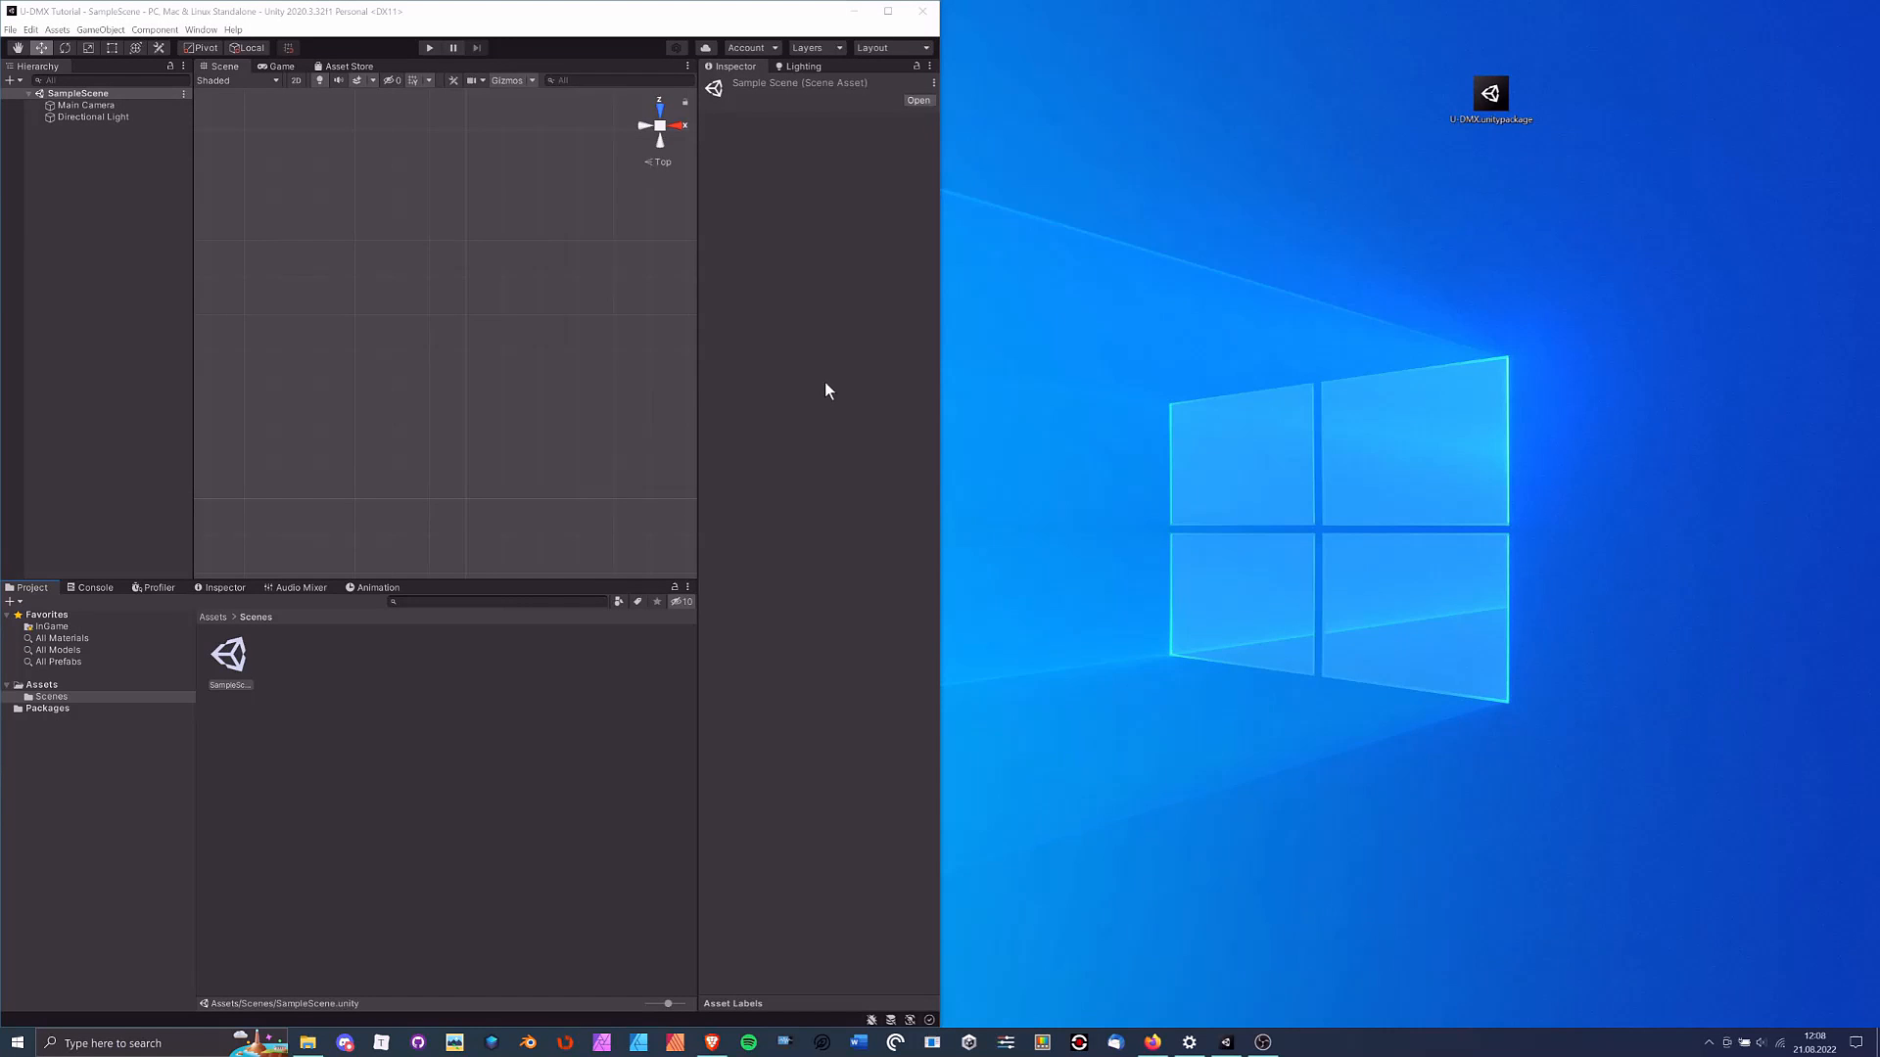
Task: Select the Transform tool
Action: click(x=135, y=48)
